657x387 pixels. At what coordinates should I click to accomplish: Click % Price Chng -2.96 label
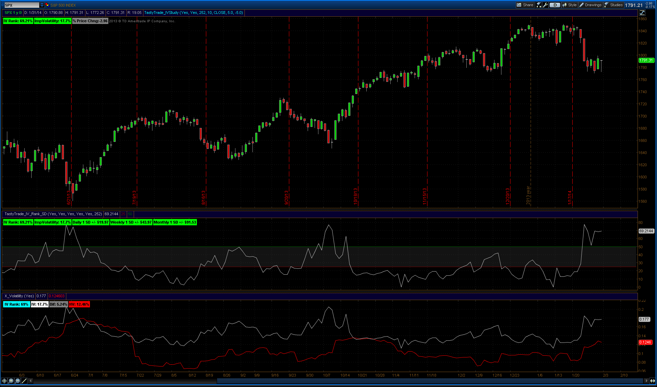[x=90, y=21]
